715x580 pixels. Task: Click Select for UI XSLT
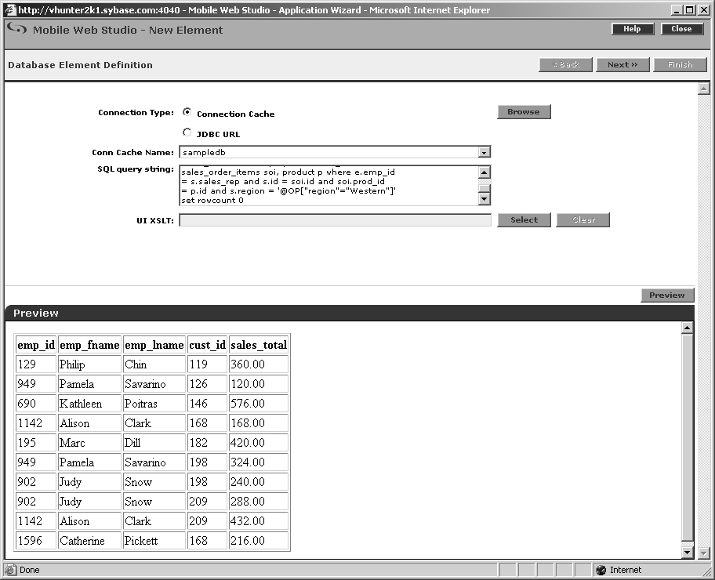coord(524,219)
